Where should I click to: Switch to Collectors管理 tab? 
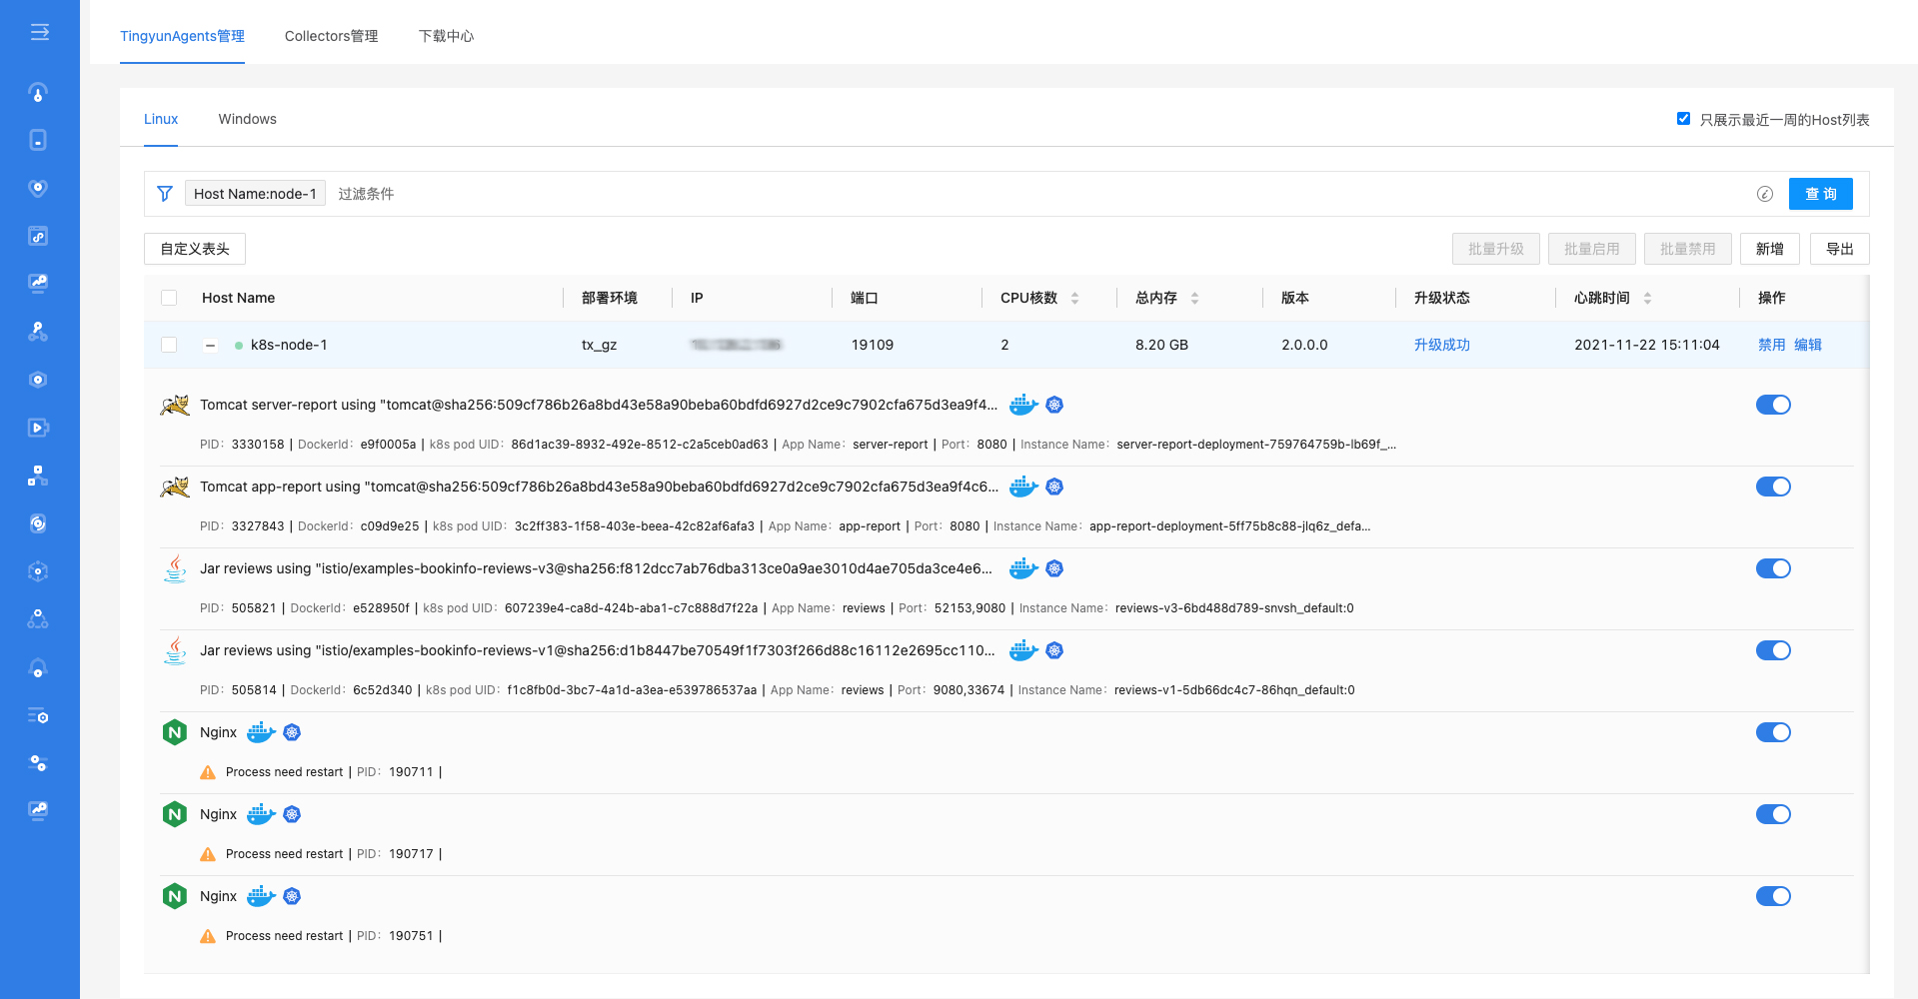point(331,36)
